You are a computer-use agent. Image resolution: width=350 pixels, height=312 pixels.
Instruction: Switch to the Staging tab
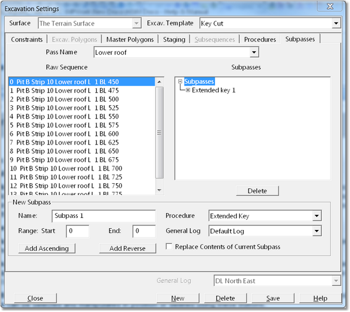tap(174, 39)
